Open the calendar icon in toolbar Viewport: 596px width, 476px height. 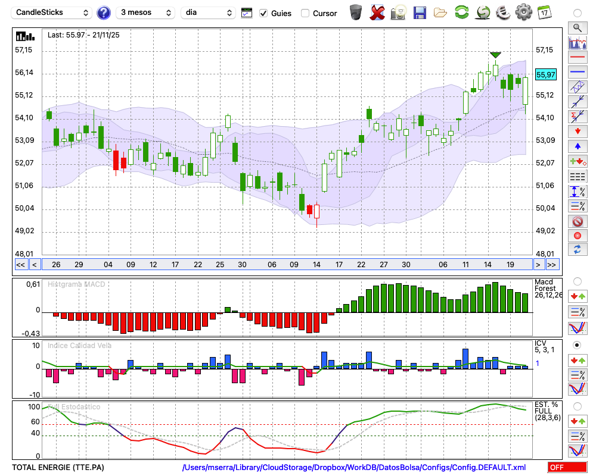pyautogui.click(x=544, y=12)
